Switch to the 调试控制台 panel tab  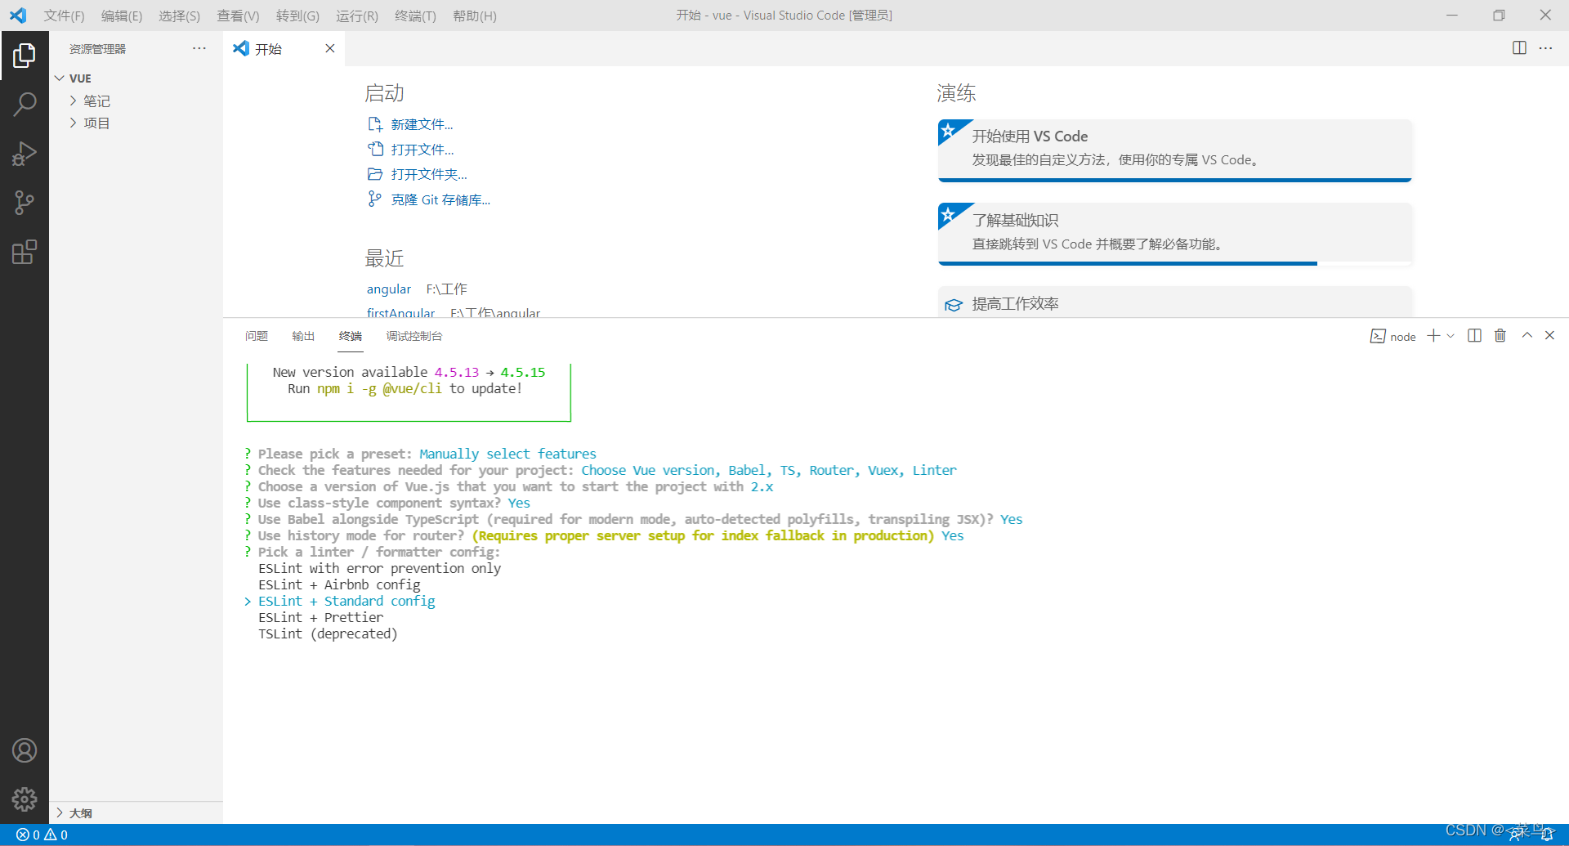pos(414,336)
